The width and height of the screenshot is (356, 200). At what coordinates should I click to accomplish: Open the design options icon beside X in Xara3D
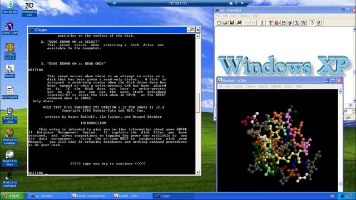pyautogui.click(x=304, y=23)
